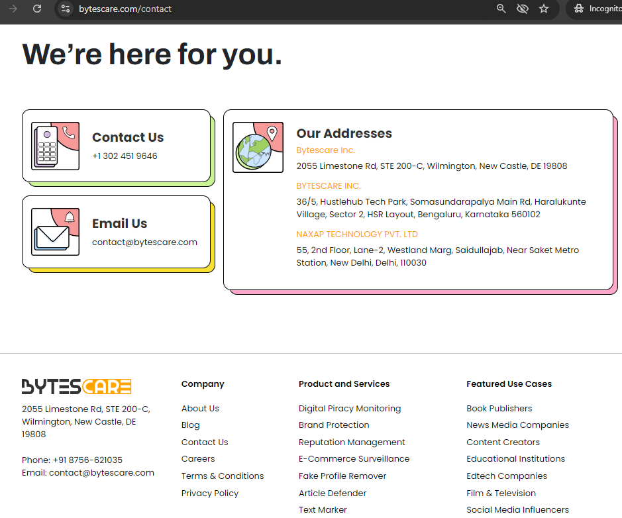
Task: Click the Bytescare logo in the footer
Action: [77, 386]
